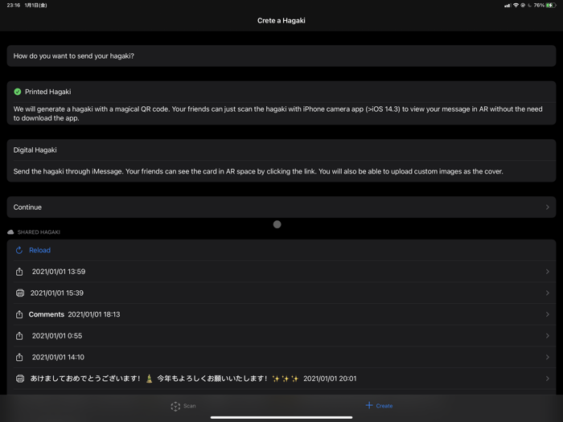The image size is (563, 422).
Task: Choose the Digital Hagaki option
Action: tap(281, 150)
